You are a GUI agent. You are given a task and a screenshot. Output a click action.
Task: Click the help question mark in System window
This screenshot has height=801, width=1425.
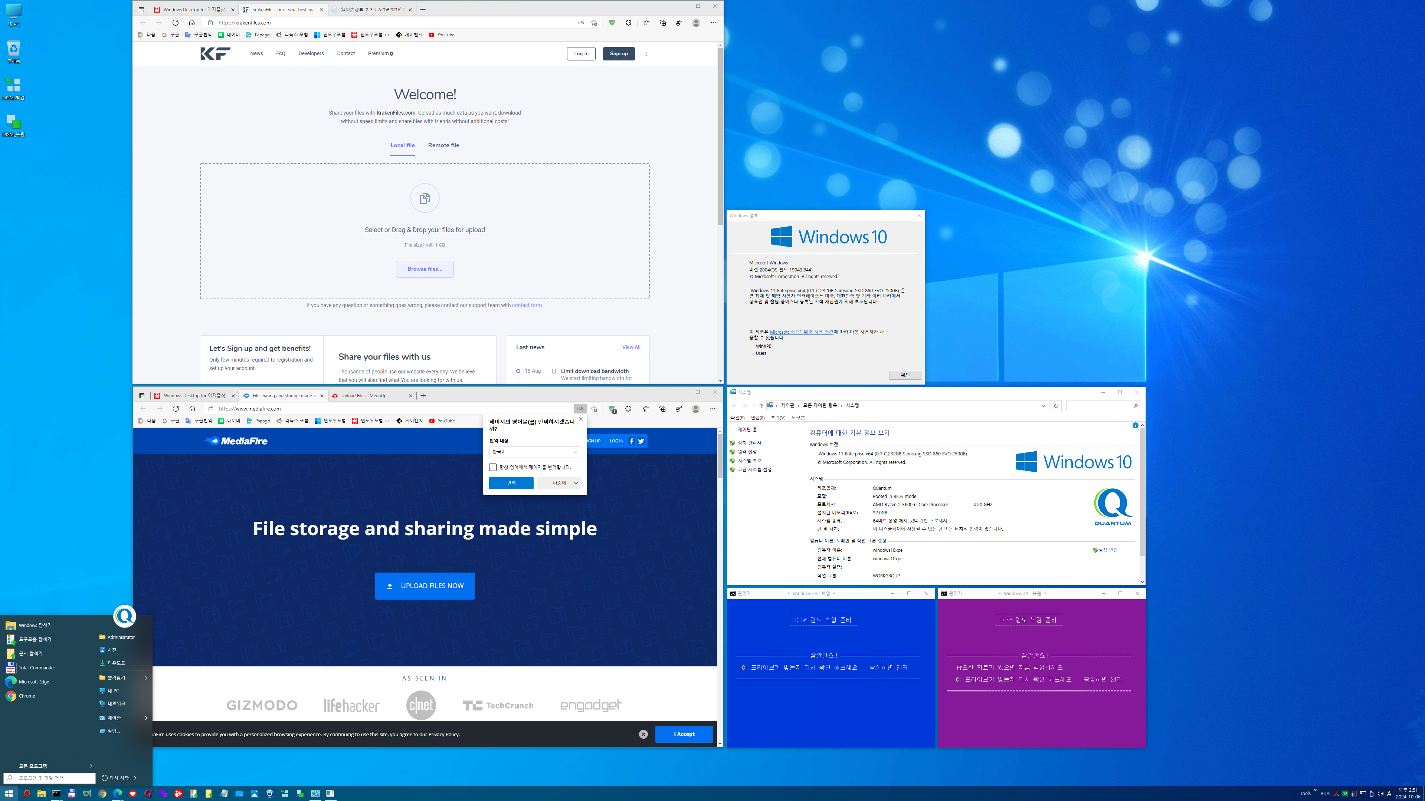pos(1135,425)
